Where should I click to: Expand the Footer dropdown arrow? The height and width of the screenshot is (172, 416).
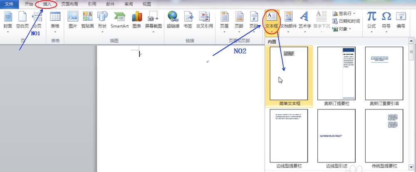pyautogui.click(x=239, y=32)
